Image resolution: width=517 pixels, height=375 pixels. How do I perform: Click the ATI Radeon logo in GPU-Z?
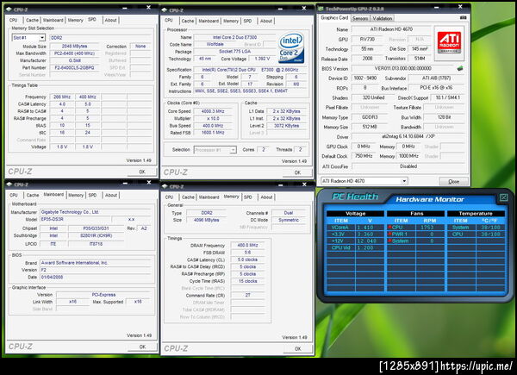[x=449, y=43]
